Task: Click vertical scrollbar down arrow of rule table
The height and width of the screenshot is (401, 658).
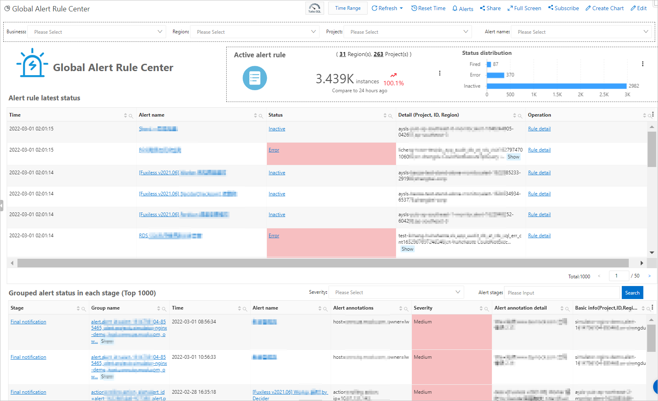Action: (652, 253)
